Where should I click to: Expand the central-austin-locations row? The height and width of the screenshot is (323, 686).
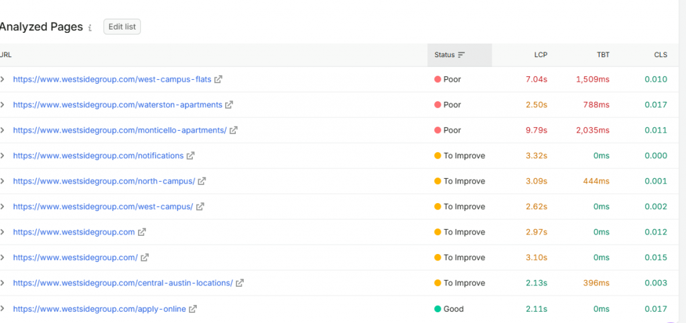point(2,283)
